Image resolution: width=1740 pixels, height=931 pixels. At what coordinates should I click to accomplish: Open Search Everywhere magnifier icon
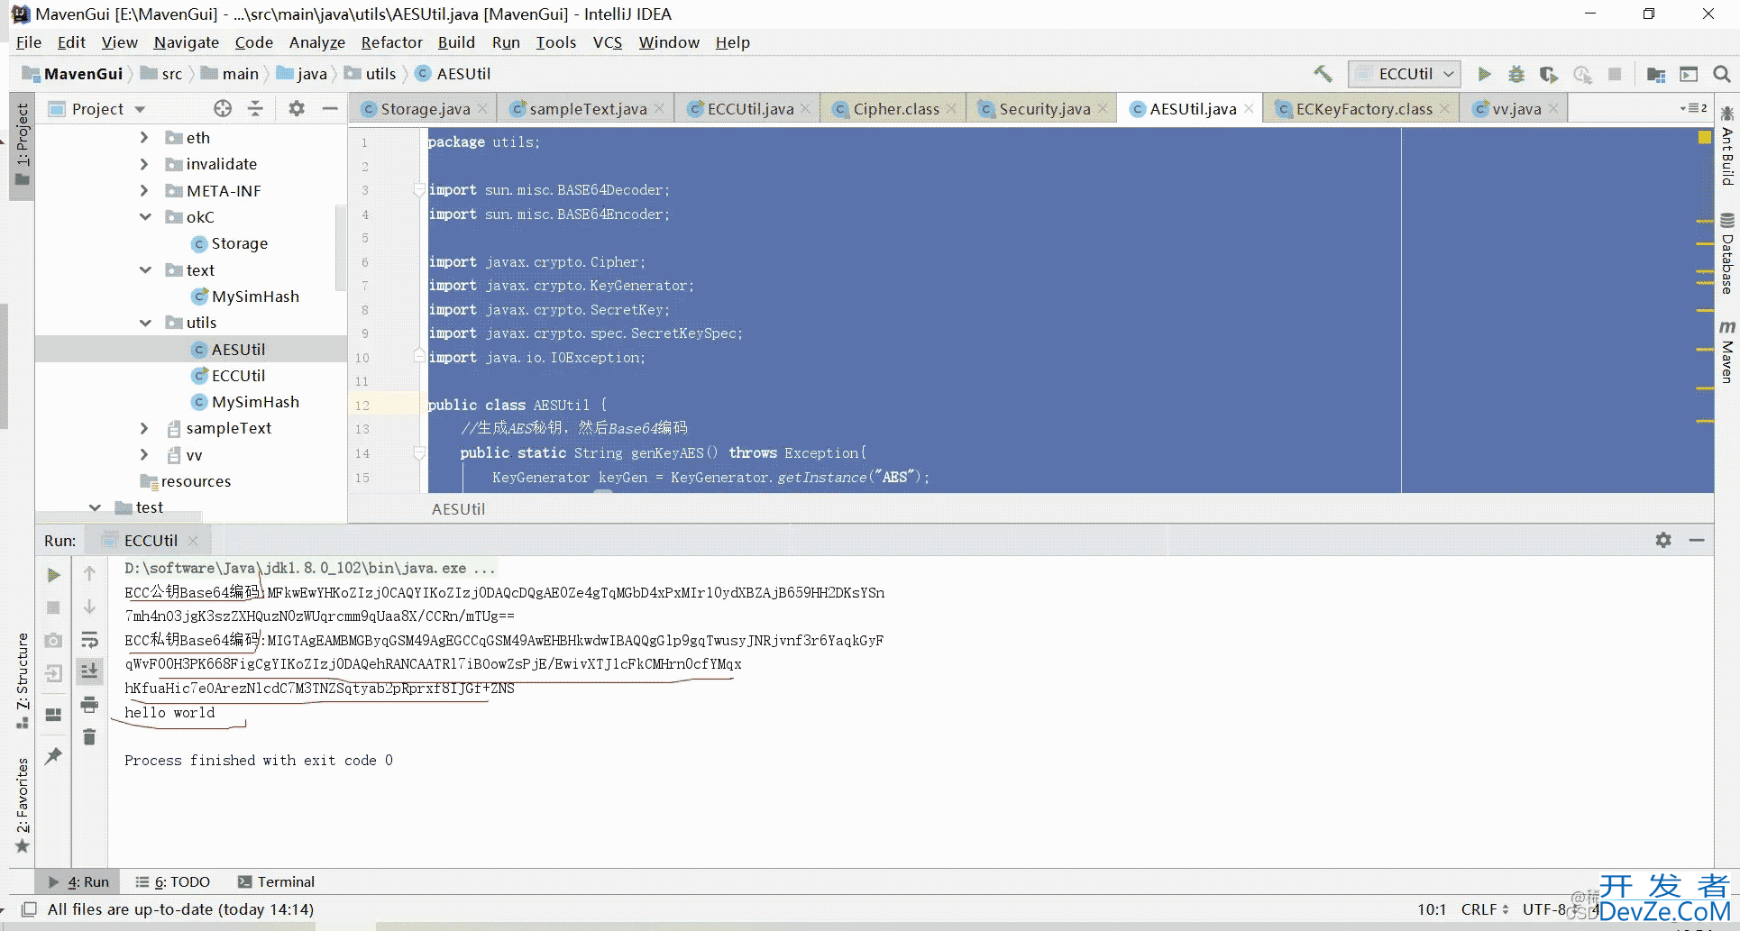(1721, 74)
